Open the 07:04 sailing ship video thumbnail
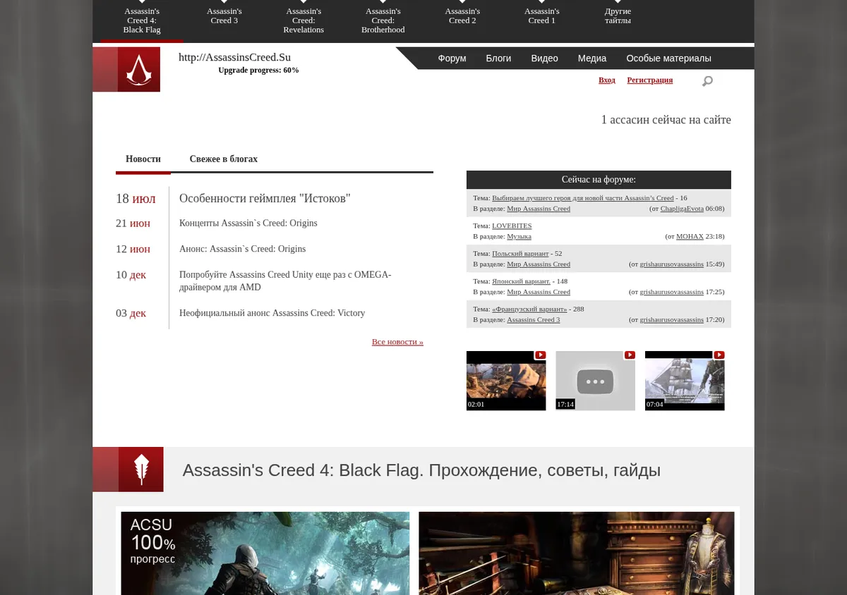 pos(685,381)
